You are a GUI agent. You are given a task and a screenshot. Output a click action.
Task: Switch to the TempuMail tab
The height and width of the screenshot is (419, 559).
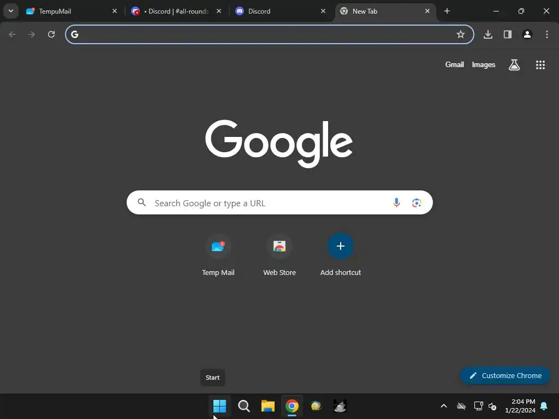(x=72, y=11)
